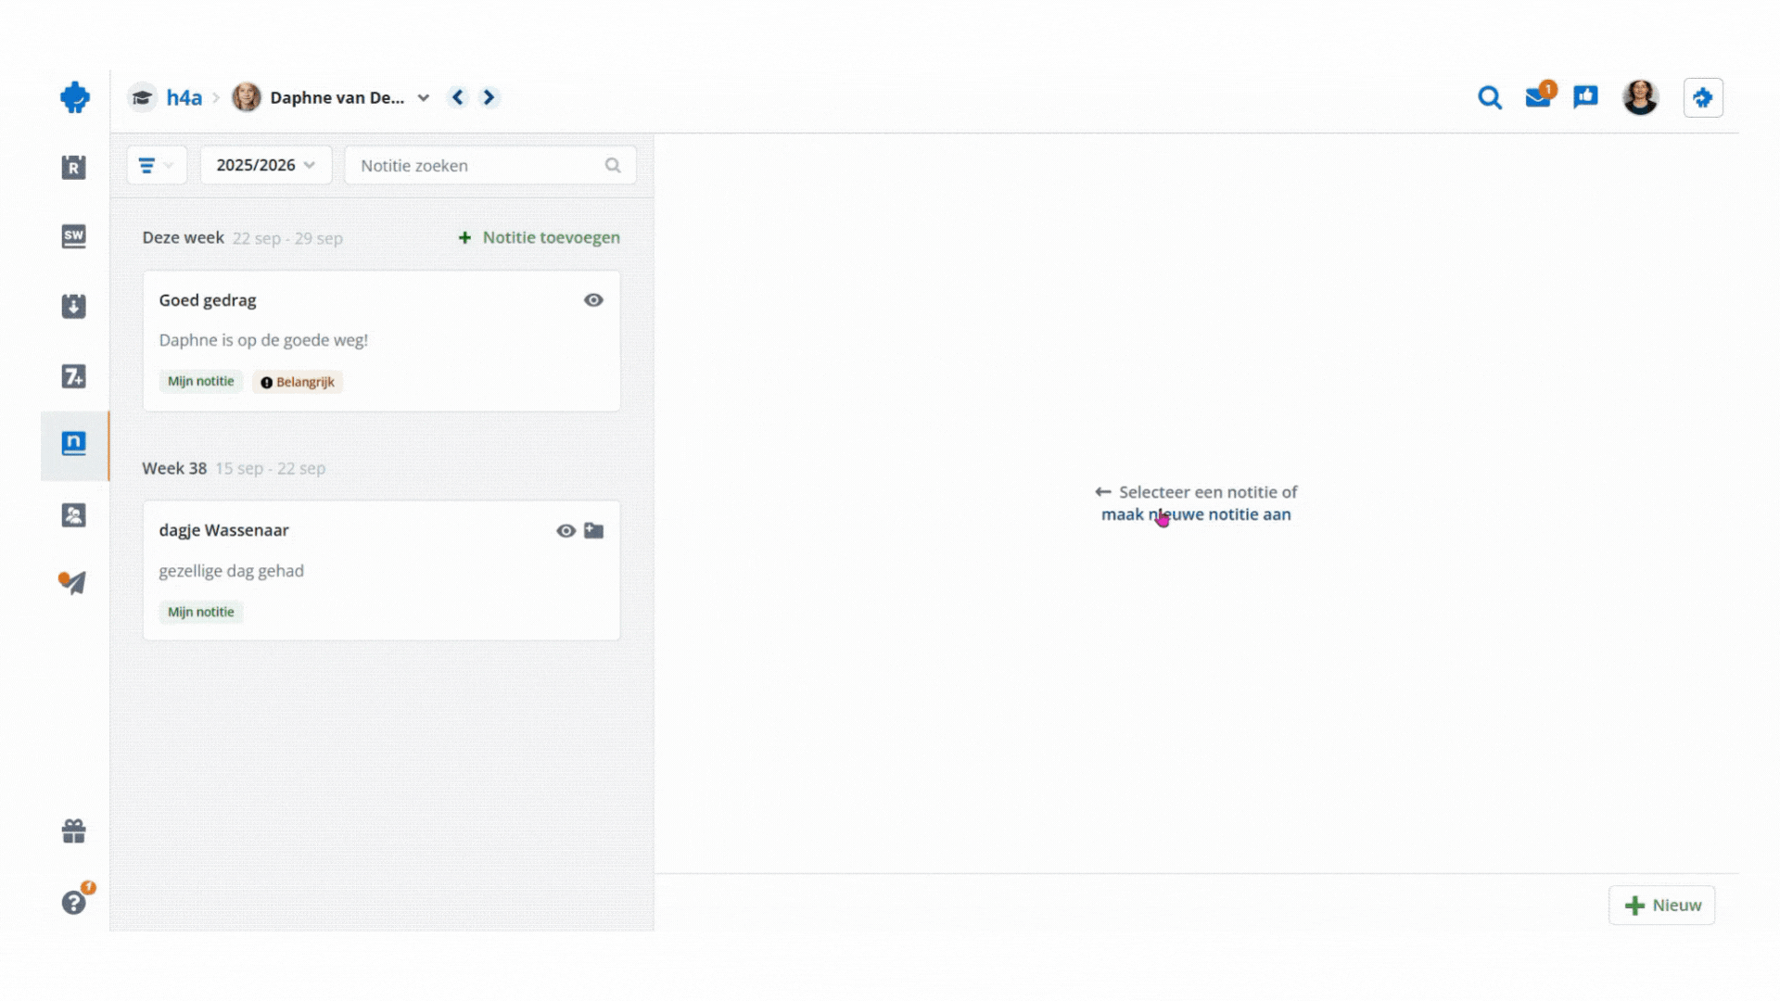Click the Notitie zoeken search field
This screenshot has height=1001, width=1780.
(x=477, y=165)
